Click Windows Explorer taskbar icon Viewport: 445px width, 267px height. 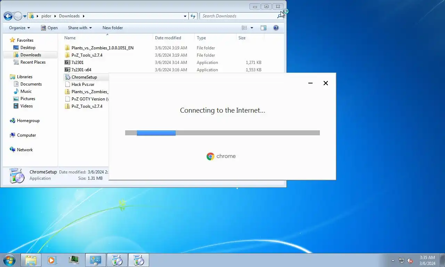(31, 260)
